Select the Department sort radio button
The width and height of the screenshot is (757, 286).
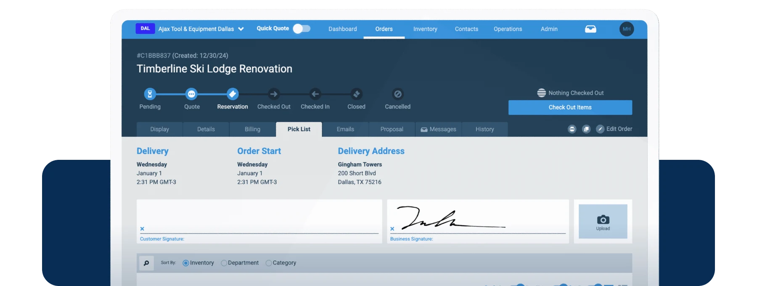(224, 263)
